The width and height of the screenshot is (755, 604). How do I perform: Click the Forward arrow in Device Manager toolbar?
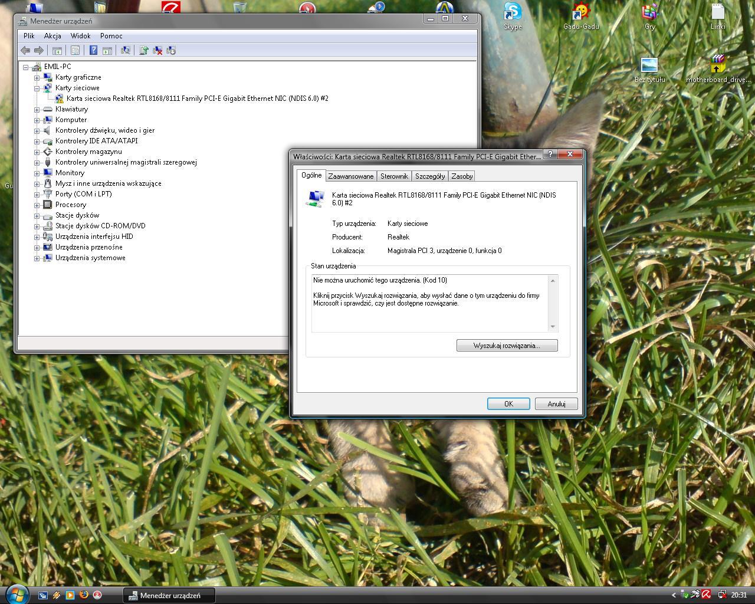coord(39,51)
